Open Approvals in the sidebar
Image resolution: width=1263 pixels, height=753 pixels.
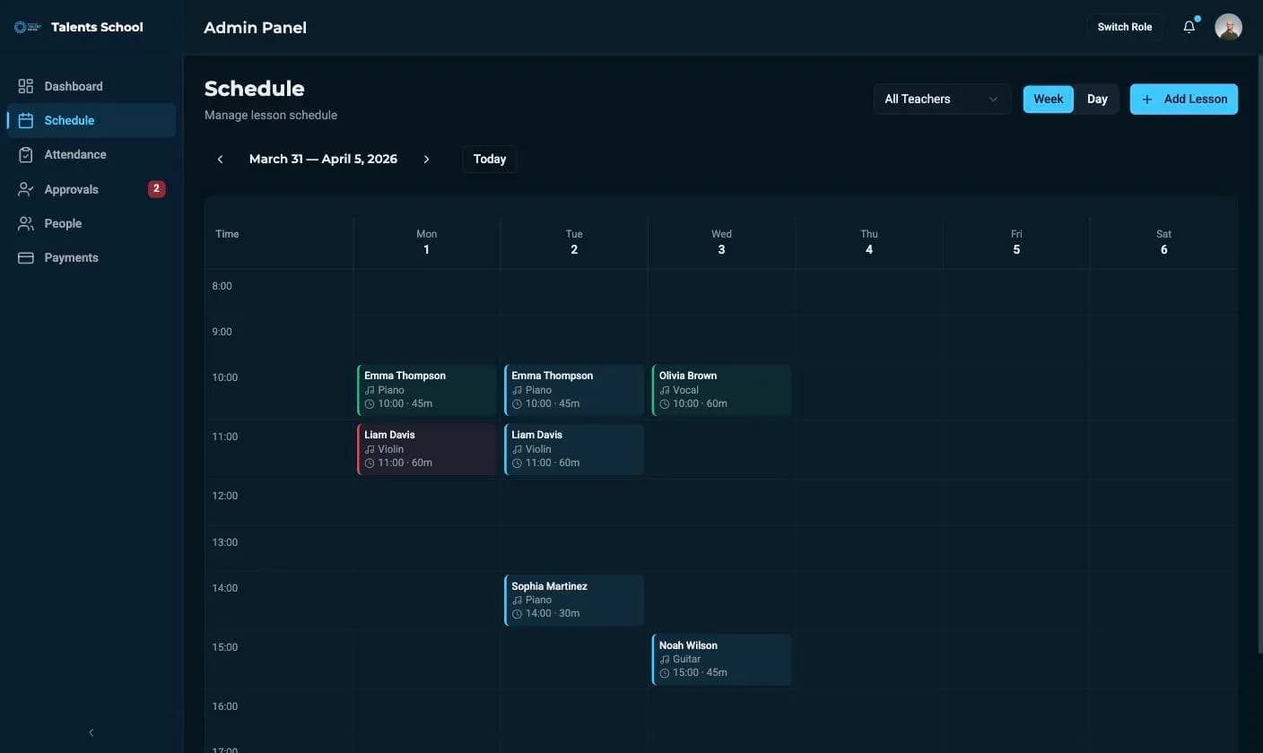91,189
